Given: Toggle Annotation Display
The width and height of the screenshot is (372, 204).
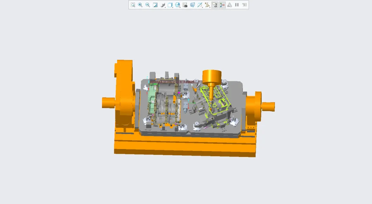Looking at the screenshot, I should [x=215, y=5].
